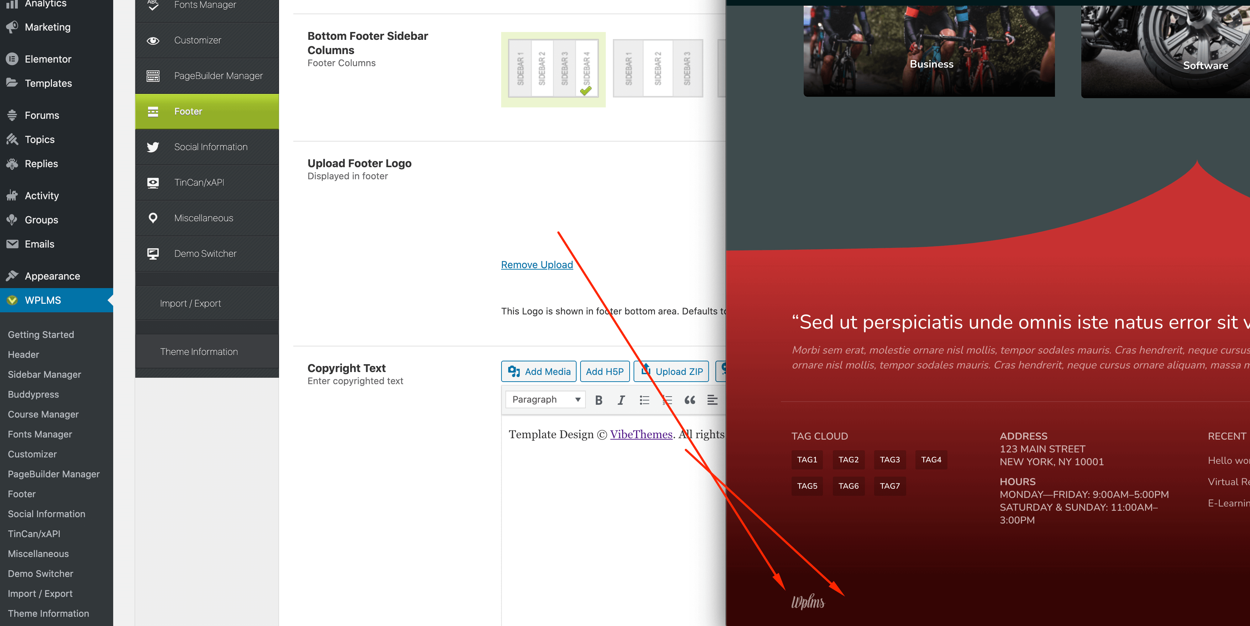Open the Footer settings tab

click(207, 112)
